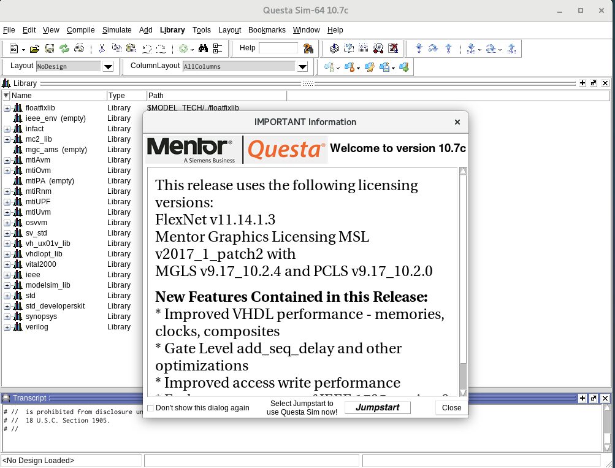Open the Window menu

[x=307, y=30]
